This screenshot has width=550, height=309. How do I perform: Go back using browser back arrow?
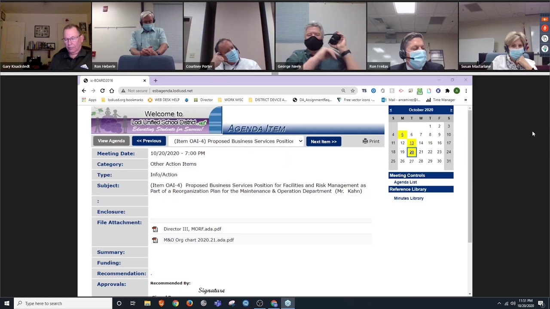[84, 91]
